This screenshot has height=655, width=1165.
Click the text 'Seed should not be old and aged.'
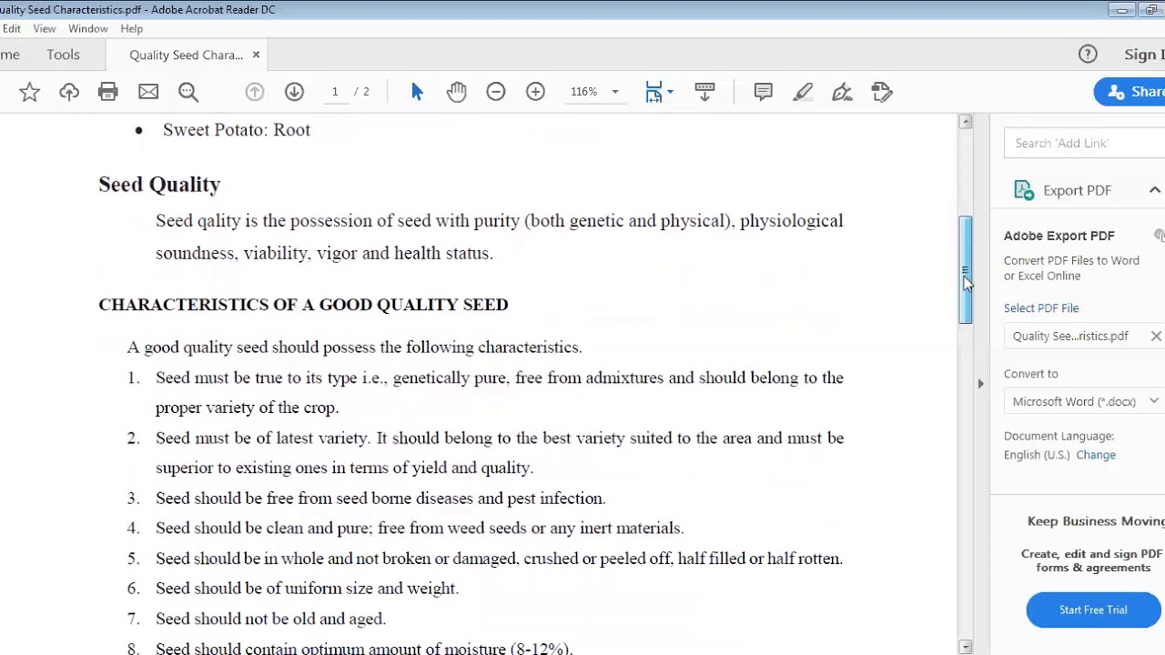tap(270, 619)
